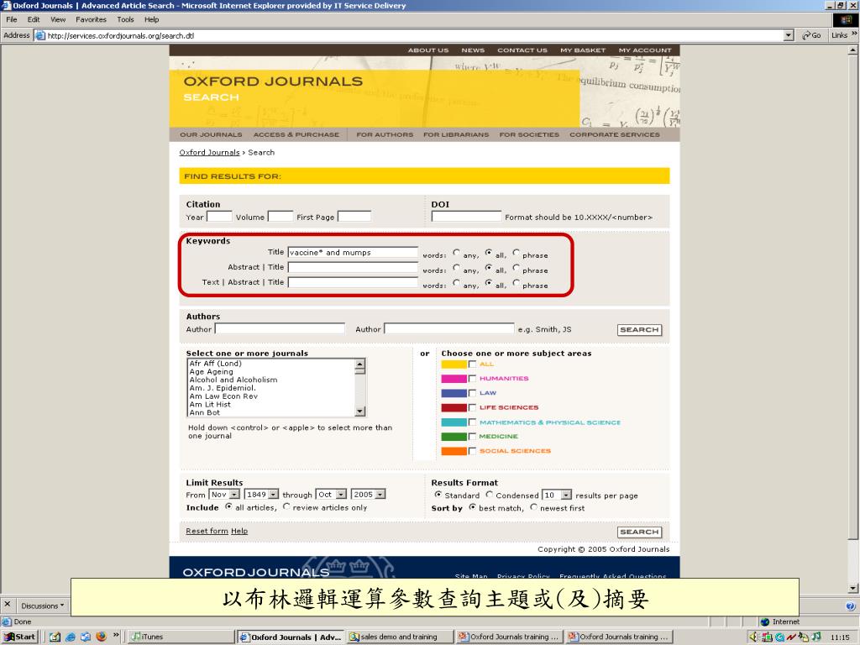Select 'phrase' radio for Text | Abstract | Title row
Screen dimensions: 860x645
point(517,283)
